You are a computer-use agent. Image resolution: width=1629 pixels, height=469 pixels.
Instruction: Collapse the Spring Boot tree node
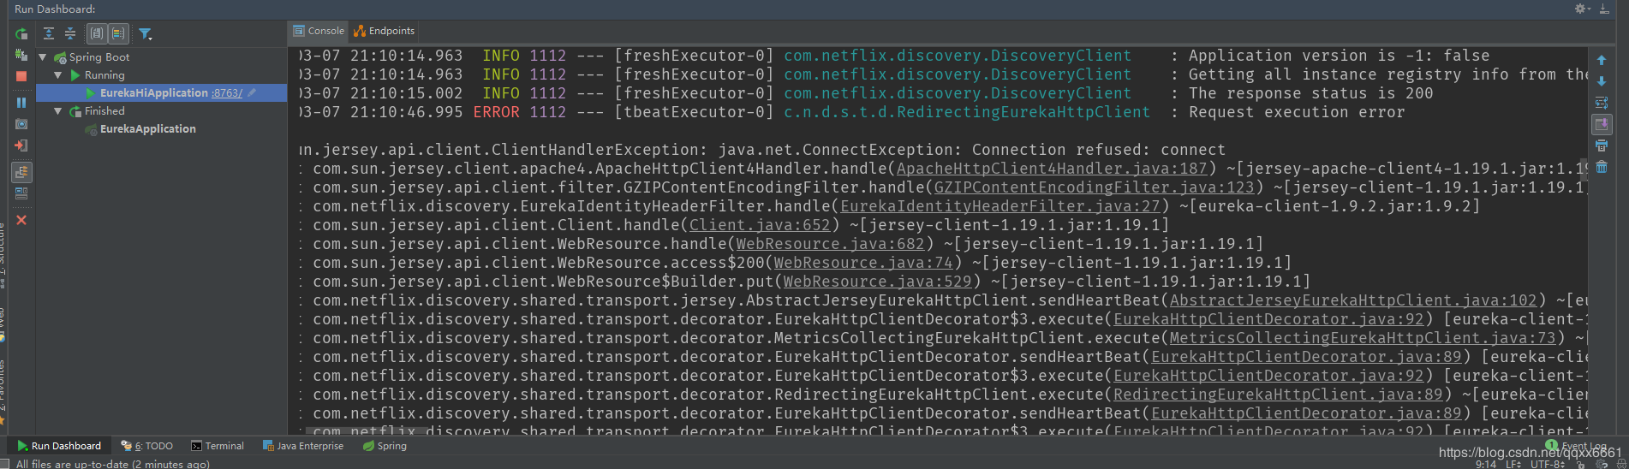coord(44,57)
